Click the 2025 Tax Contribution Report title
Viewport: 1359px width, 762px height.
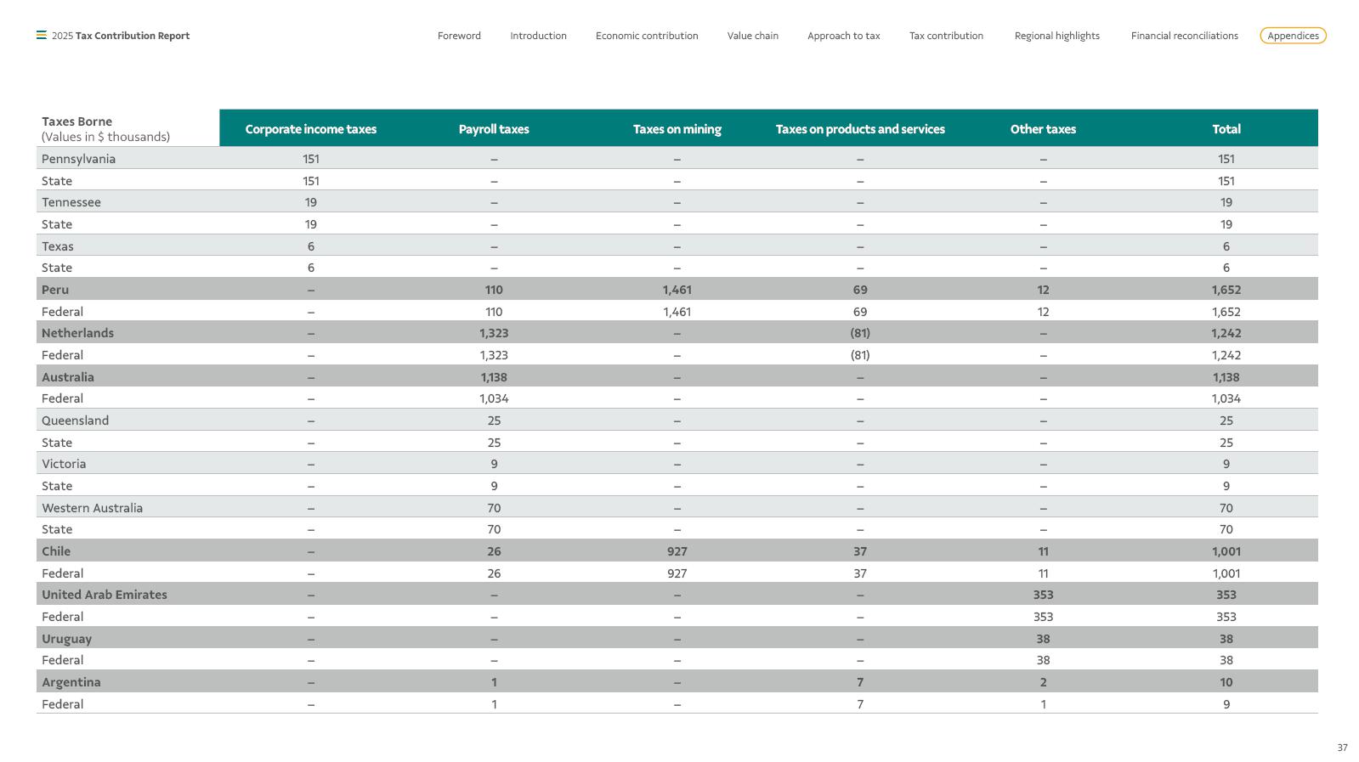point(121,36)
